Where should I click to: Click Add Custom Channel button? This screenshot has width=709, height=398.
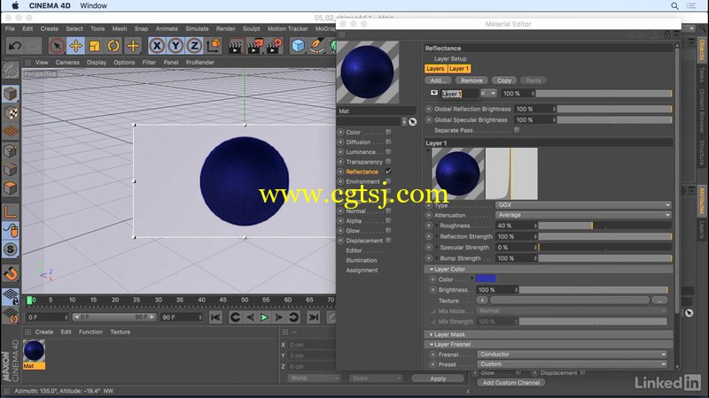point(511,383)
